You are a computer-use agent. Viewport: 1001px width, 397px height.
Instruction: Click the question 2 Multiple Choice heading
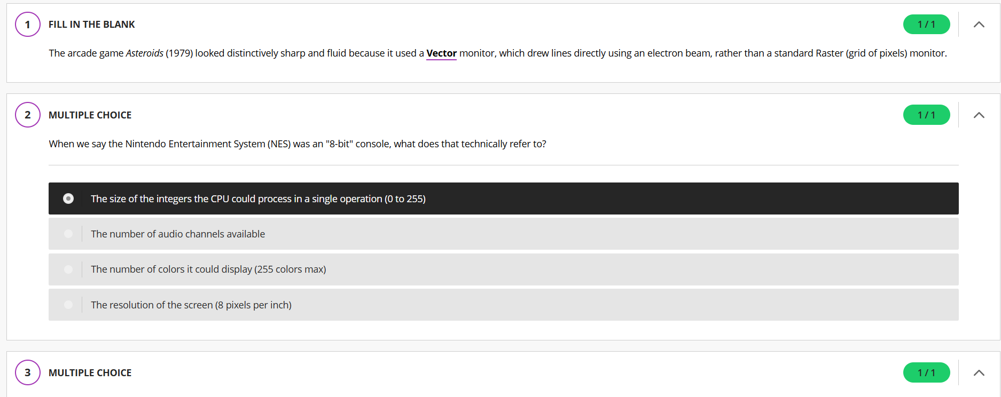[x=90, y=115]
